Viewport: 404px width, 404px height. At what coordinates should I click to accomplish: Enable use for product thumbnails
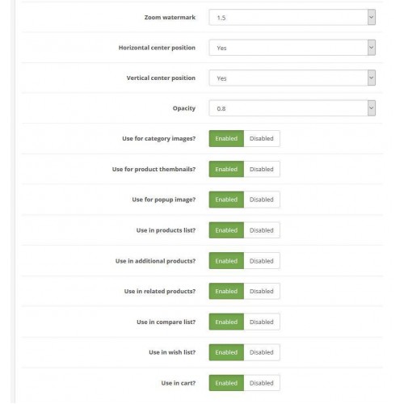coord(226,169)
